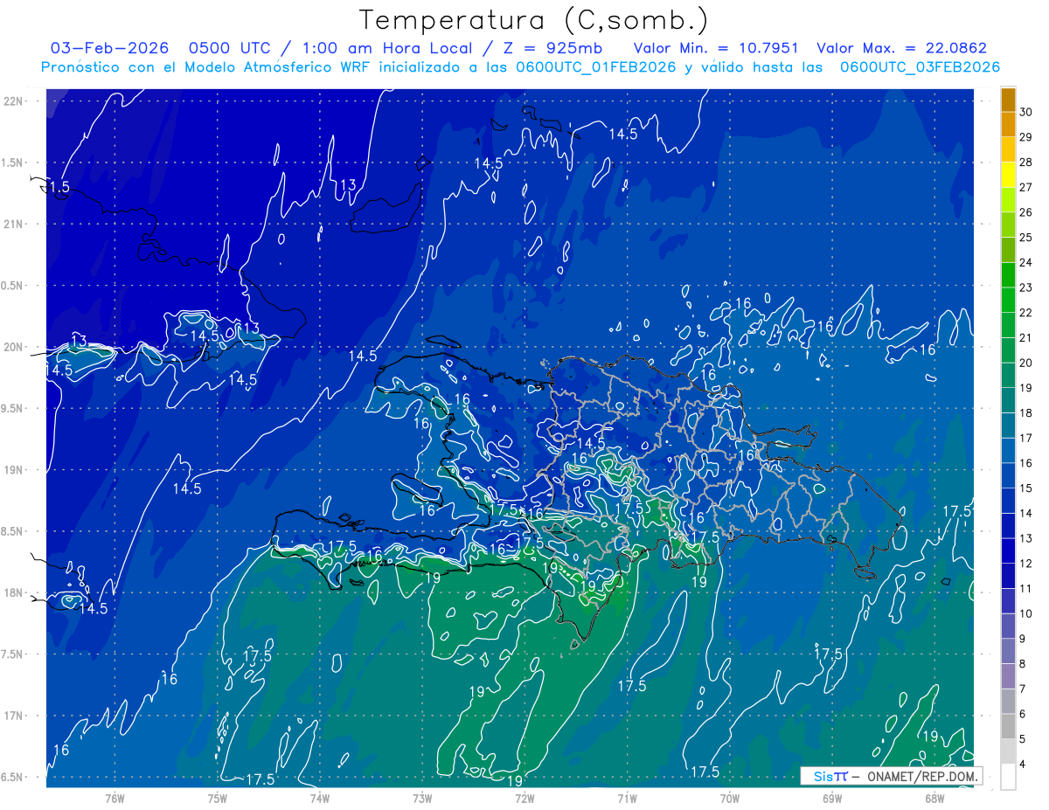Viewport: 1049px width, 810px height.
Task: Click the '69W' longitude axis label
Action: (831, 799)
